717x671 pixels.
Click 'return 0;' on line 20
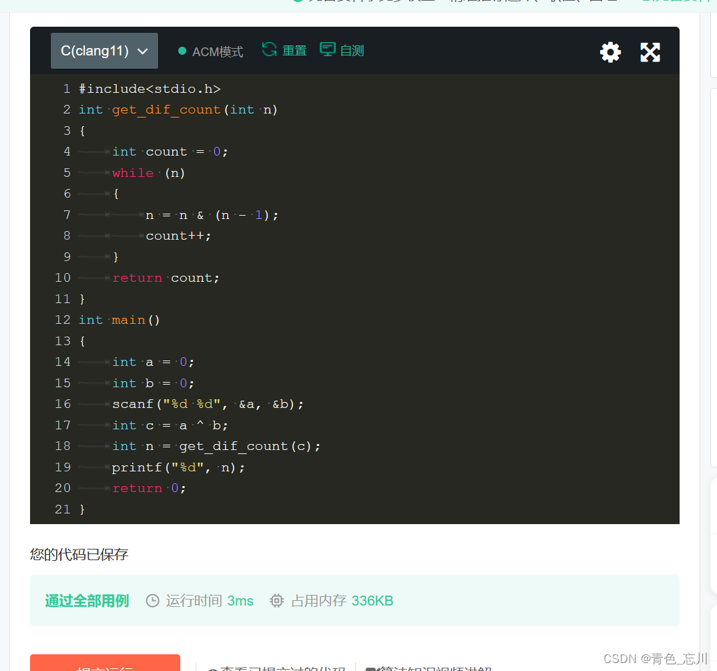pos(149,489)
